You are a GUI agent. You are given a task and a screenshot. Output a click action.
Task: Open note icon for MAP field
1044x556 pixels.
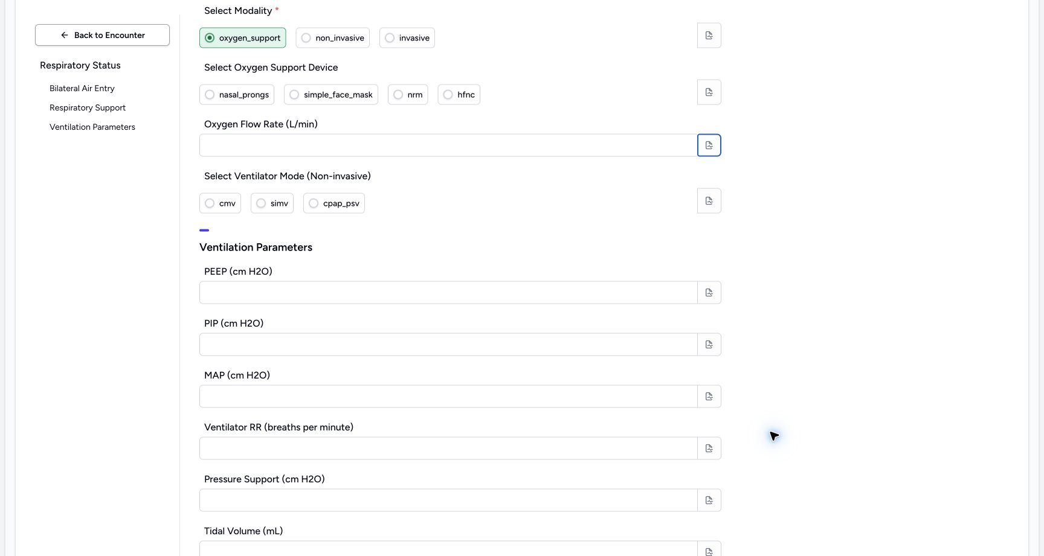(709, 397)
